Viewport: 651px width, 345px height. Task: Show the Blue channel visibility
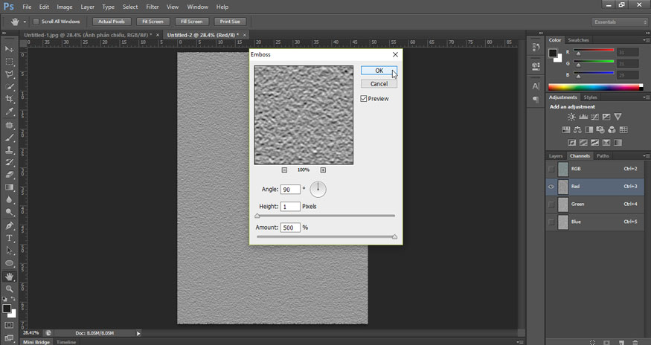pyautogui.click(x=551, y=222)
